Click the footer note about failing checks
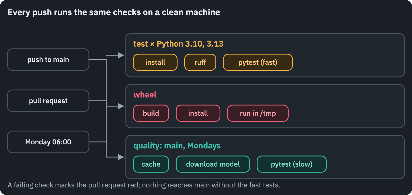412x195 pixels. point(144,185)
